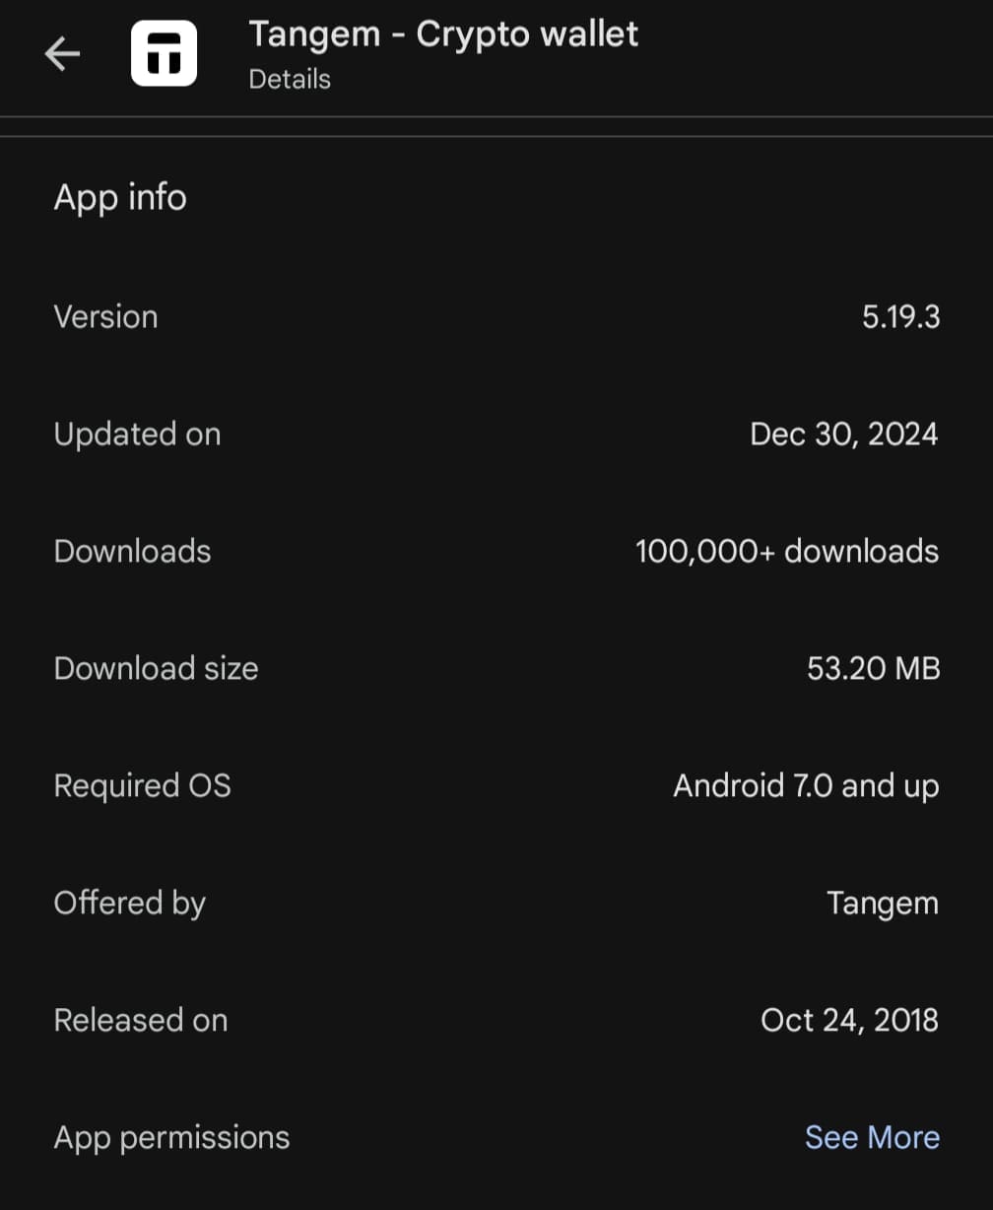
Task: Click the 'Required OS' label
Action: (x=142, y=785)
